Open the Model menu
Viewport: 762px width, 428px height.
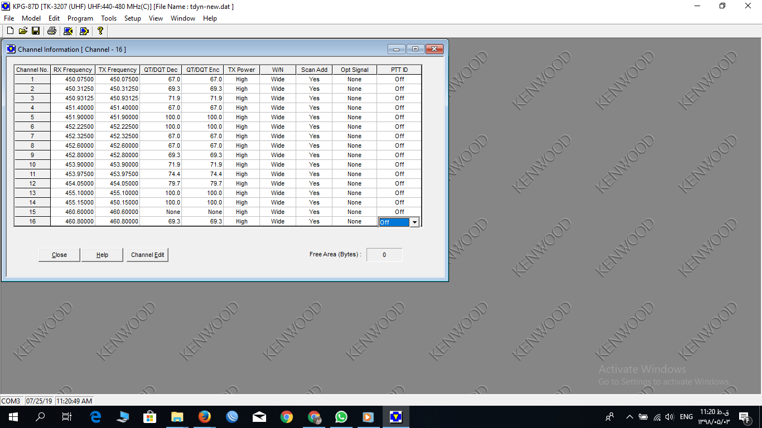coord(31,18)
